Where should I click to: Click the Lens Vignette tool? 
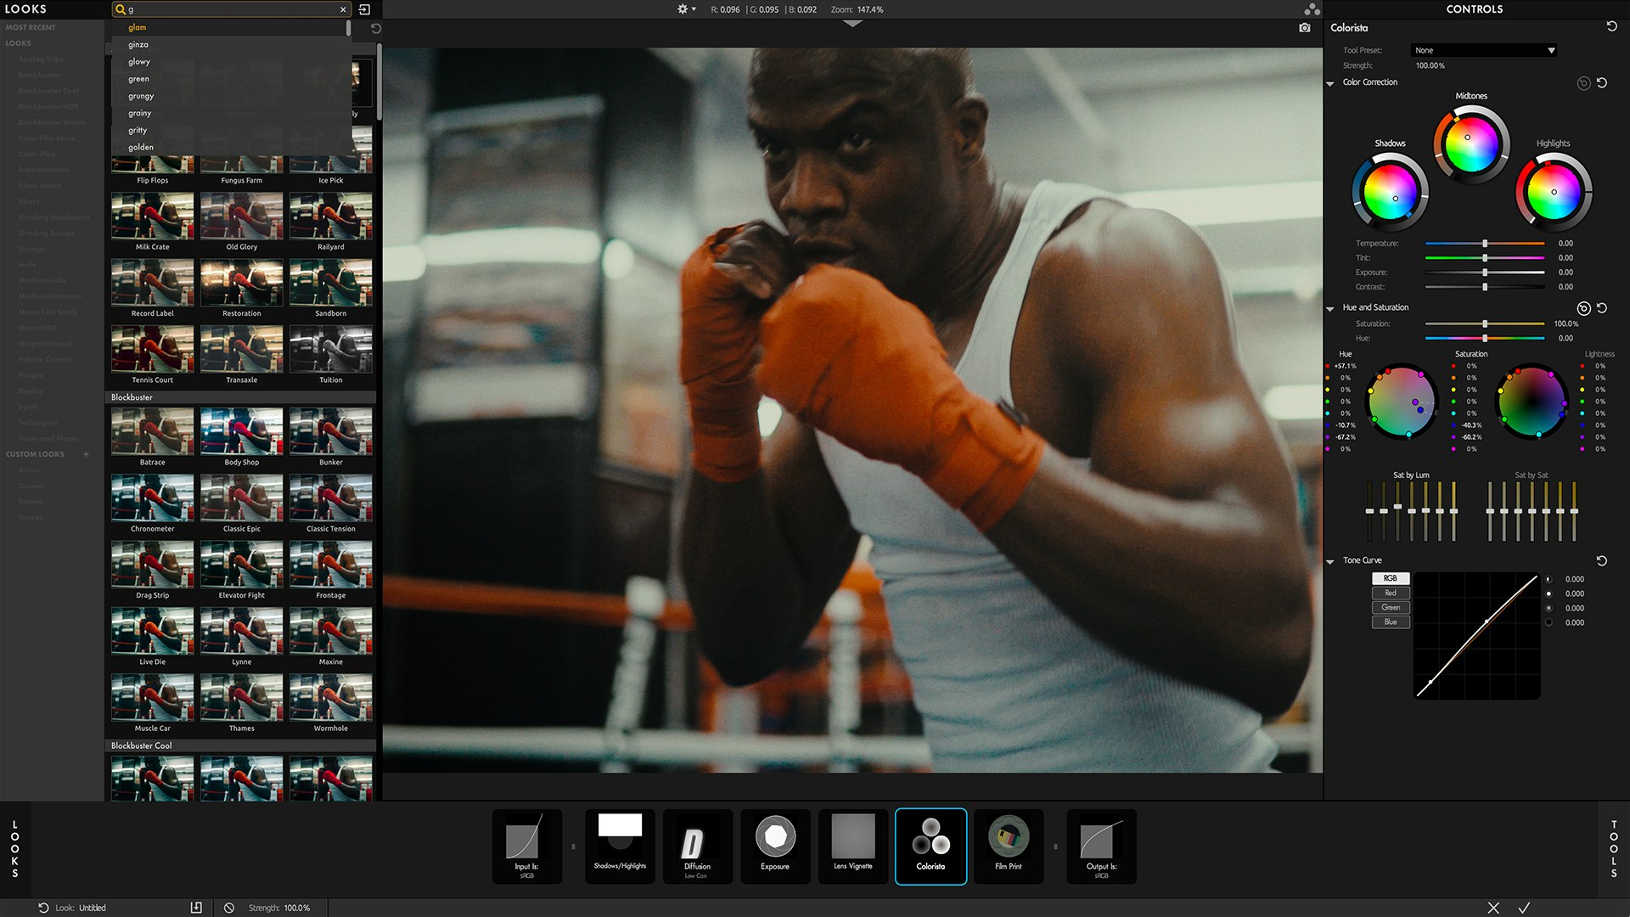852,846
